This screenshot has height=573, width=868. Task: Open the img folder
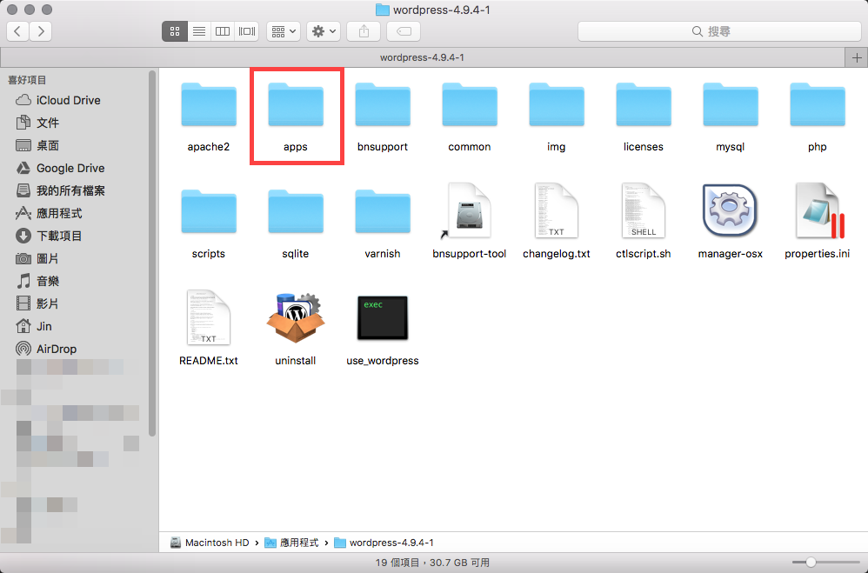(557, 105)
